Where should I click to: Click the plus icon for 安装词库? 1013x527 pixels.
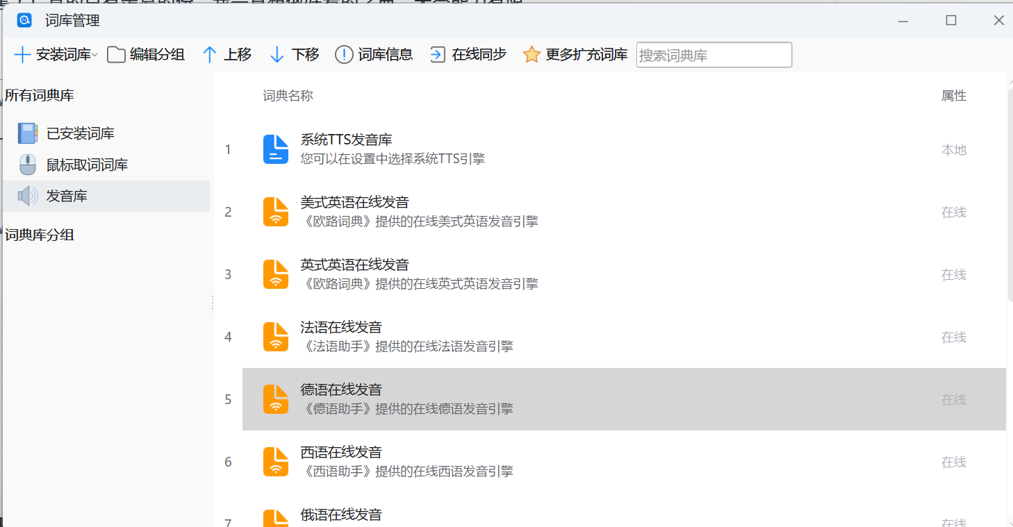(x=22, y=55)
